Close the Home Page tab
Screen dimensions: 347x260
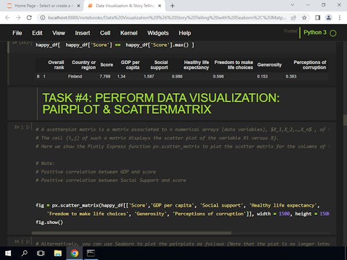click(x=79, y=6)
